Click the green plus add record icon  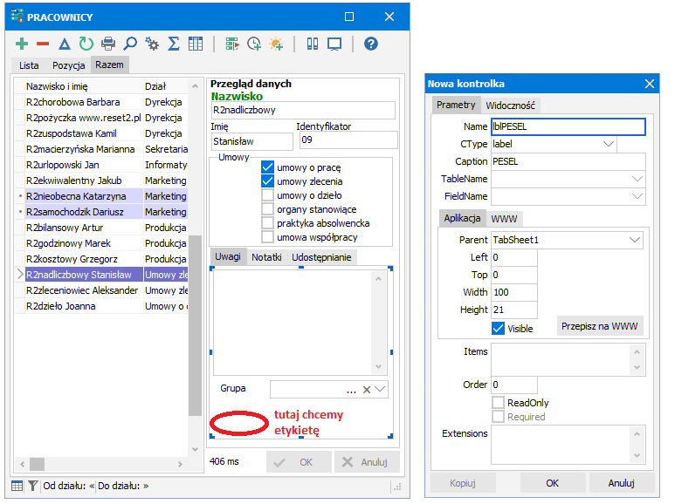(x=22, y=44)
